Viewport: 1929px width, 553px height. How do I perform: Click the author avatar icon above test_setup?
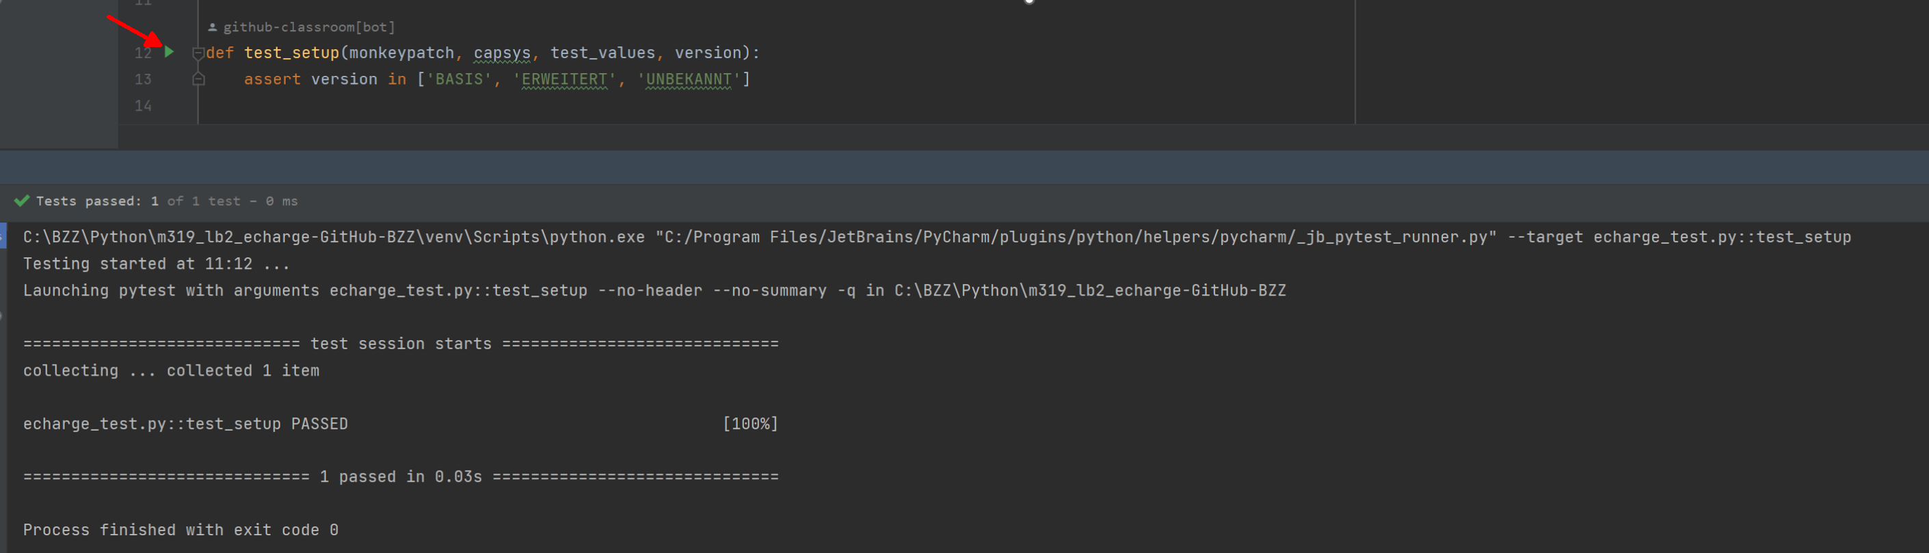(x=213, y=27)
